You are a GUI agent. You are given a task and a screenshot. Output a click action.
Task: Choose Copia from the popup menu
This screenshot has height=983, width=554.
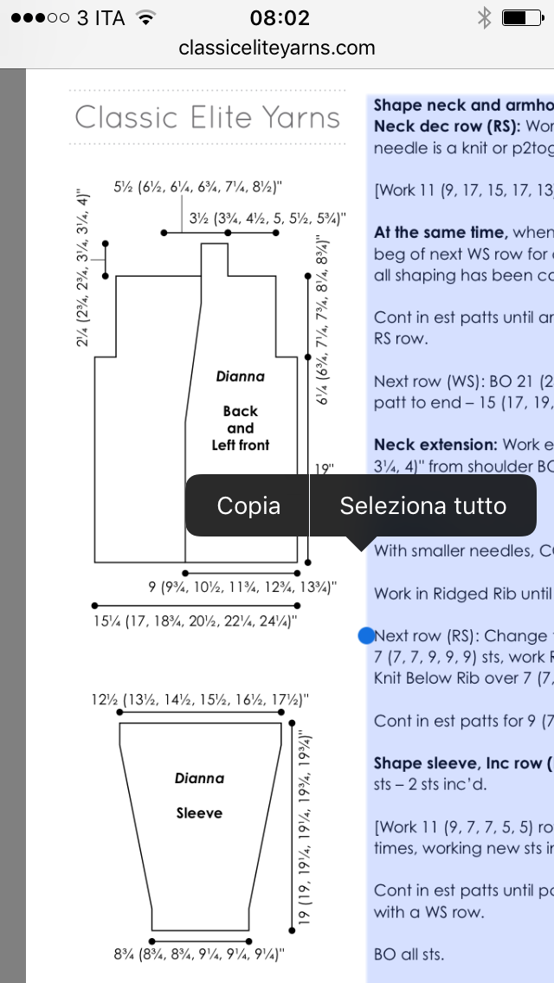point(248,505)
